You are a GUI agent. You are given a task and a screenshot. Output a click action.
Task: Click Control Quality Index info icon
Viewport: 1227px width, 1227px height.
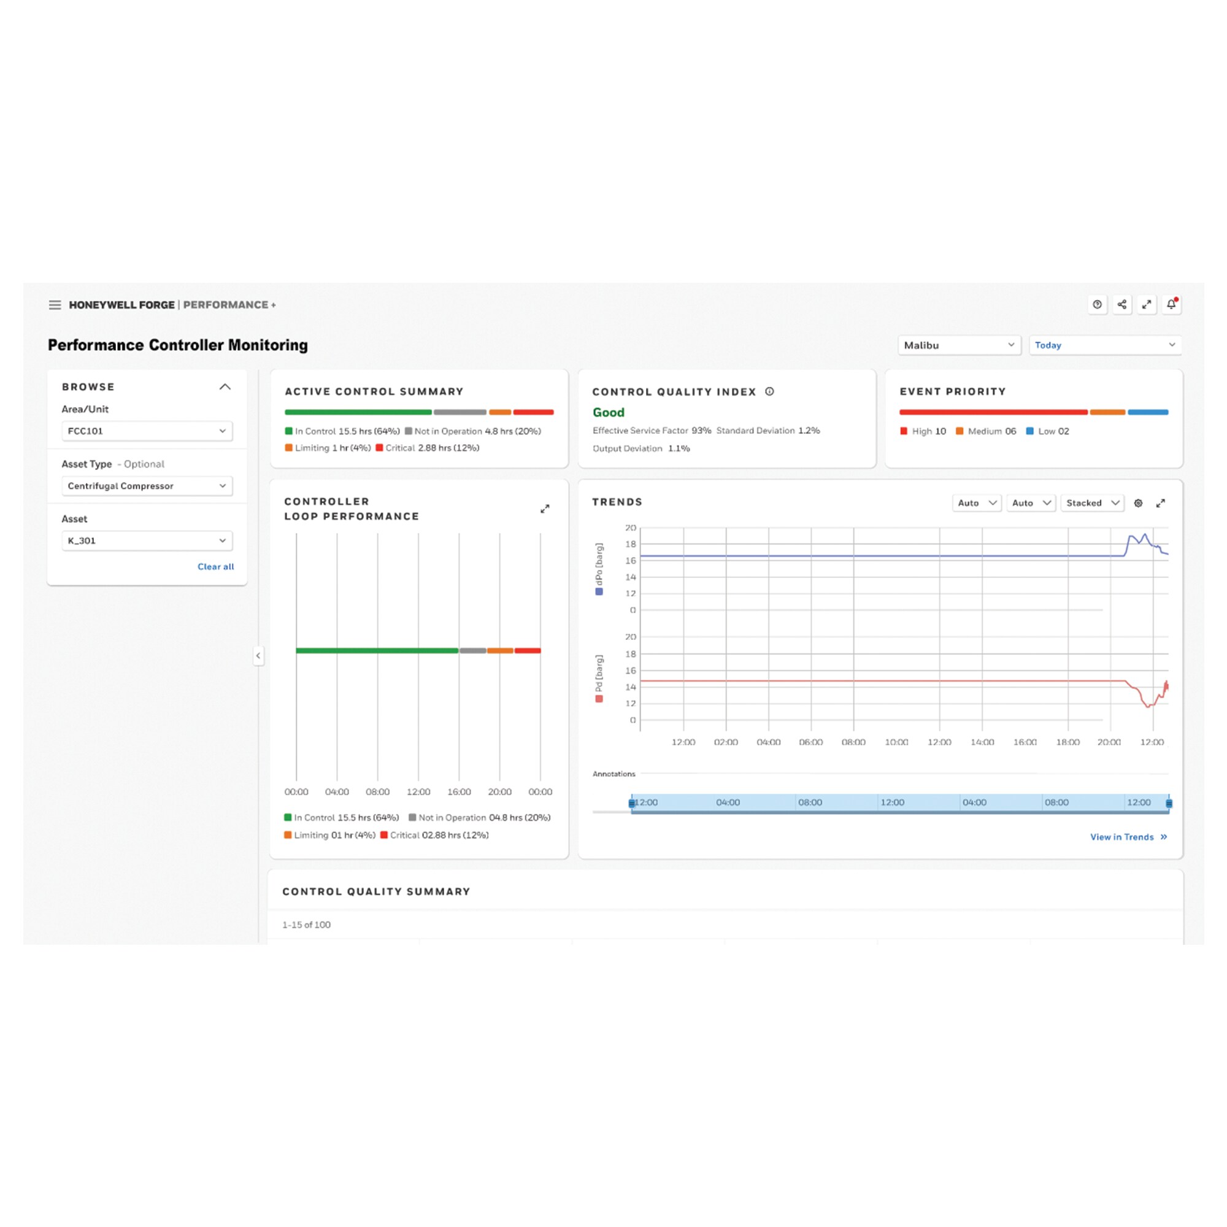[770, 392]
